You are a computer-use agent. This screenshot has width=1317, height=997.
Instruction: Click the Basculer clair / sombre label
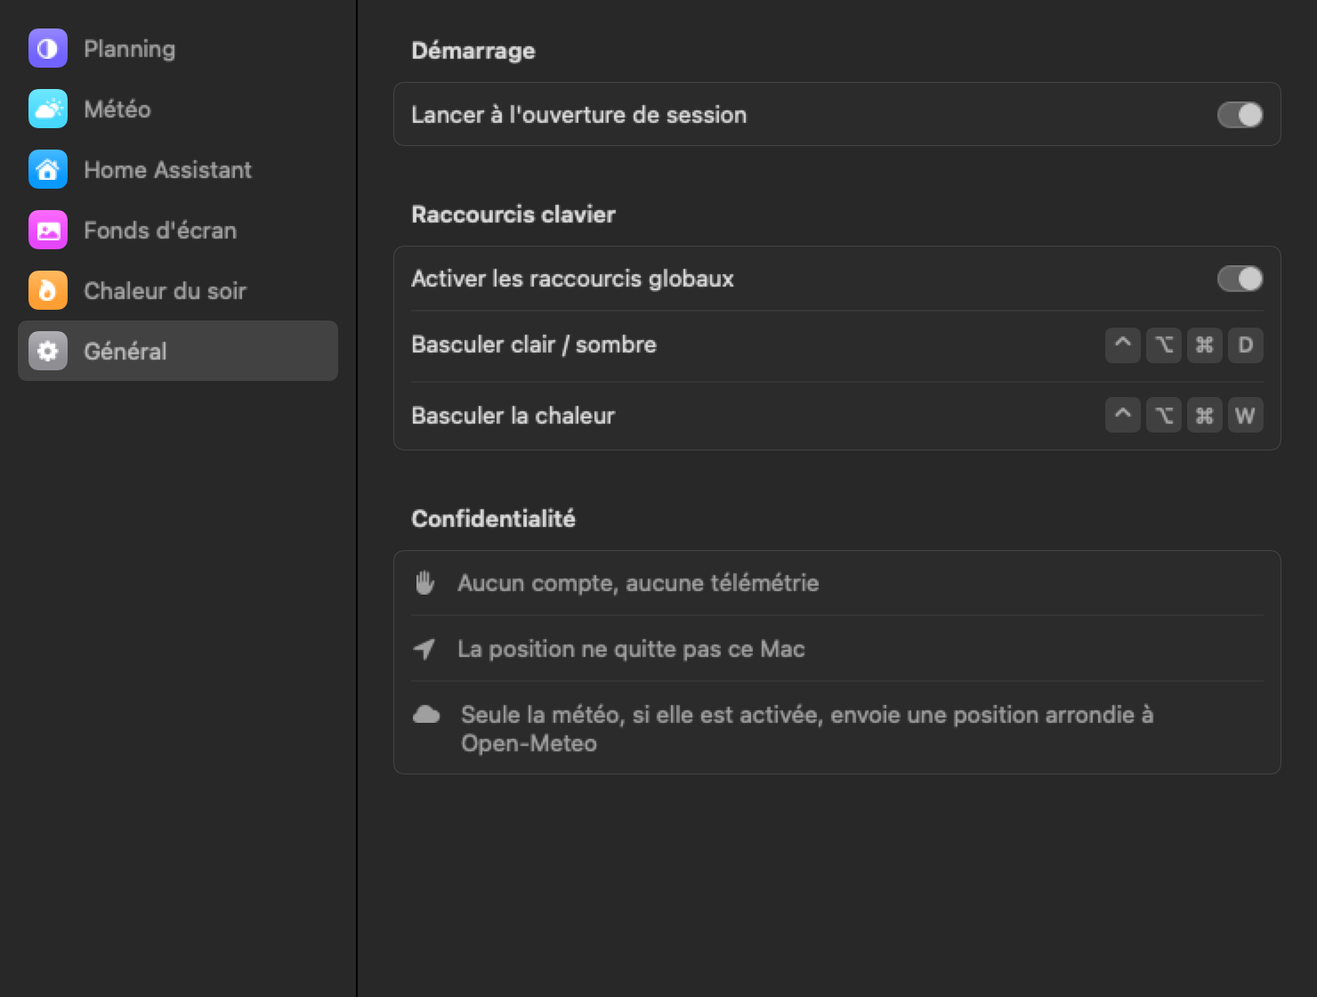coord(534,344)
